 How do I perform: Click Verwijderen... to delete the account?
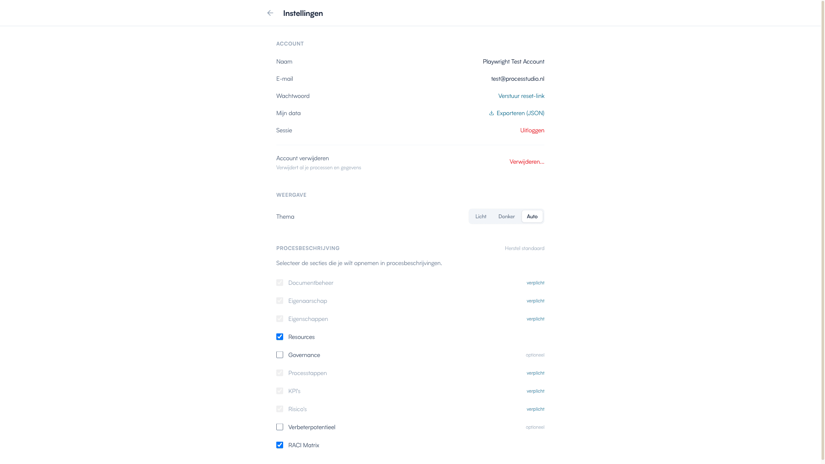coord(527,162)
